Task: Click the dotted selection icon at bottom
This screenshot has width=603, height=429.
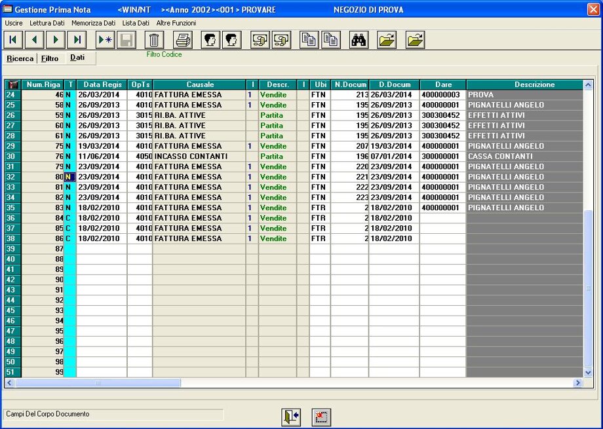Action: coord(321,417)
